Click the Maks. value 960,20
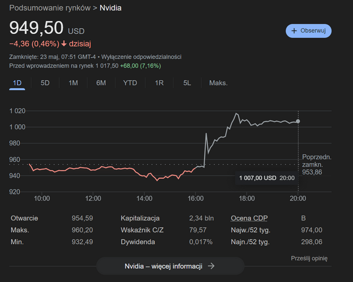The width and height of the screenshot is (353, 282). point(82,230)
